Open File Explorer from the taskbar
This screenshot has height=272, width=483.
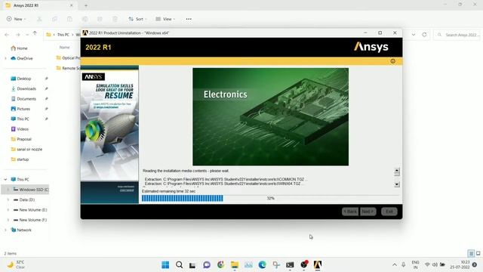tap(235, 264)
